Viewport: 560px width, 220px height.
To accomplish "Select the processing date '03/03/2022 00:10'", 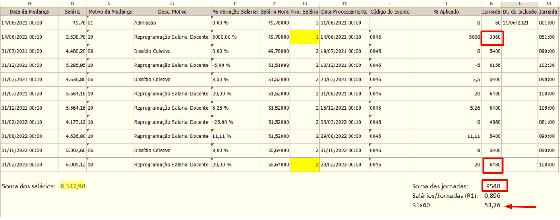I will 344,122.
